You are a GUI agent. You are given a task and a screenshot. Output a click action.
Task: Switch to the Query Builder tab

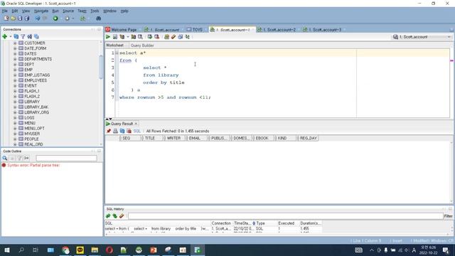[142, 46]
